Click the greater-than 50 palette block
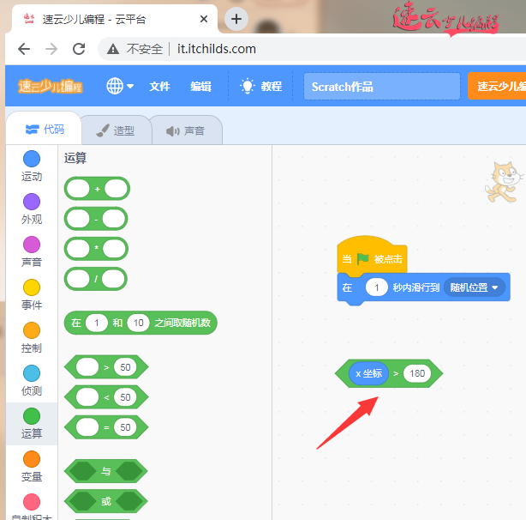Viewport: 526px width, 520px height. (106, 367)
